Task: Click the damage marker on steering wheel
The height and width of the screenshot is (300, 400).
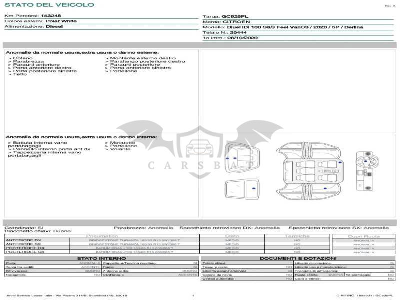Action: click(365, 161)
